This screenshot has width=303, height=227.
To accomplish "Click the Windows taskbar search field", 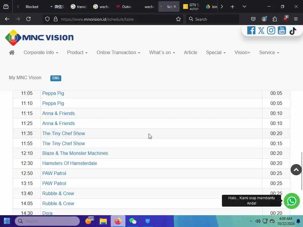I will [47, 221].
